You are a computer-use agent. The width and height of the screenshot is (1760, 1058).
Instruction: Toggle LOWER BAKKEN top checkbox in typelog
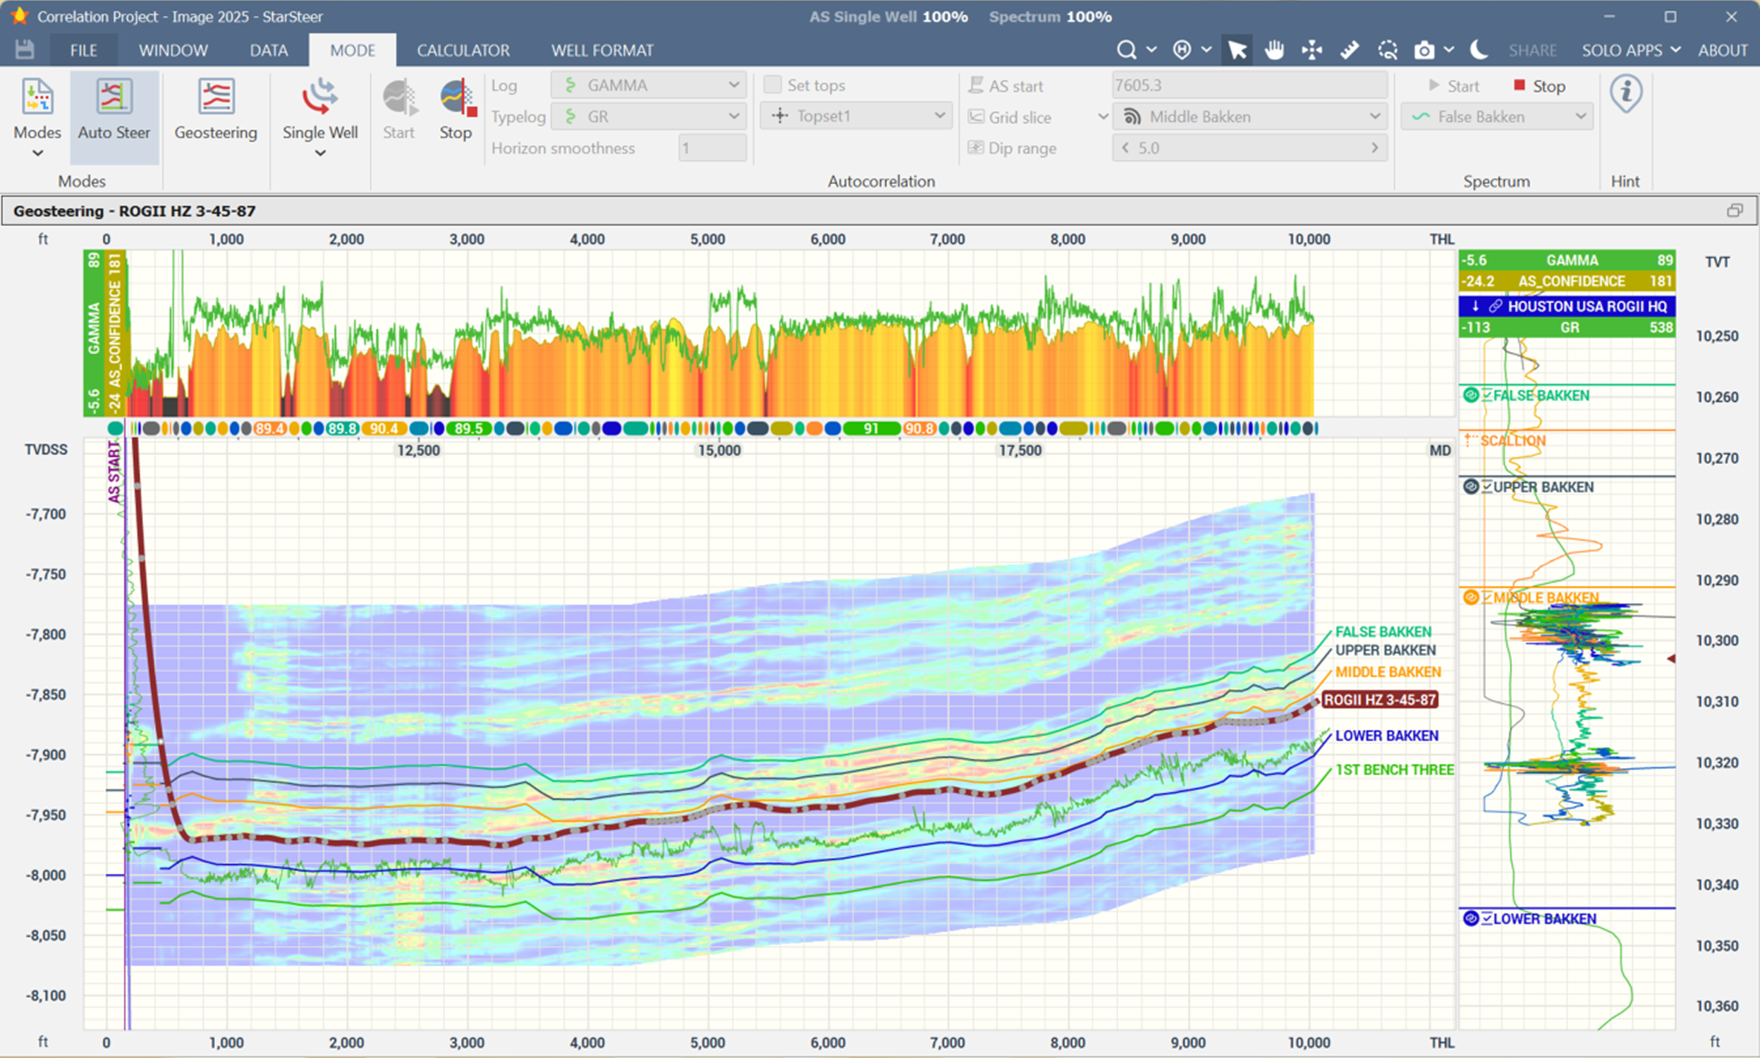click(1487, 918)
